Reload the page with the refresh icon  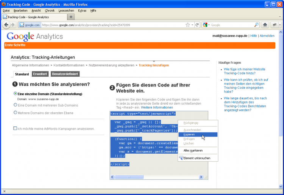(x=197, y=25)
